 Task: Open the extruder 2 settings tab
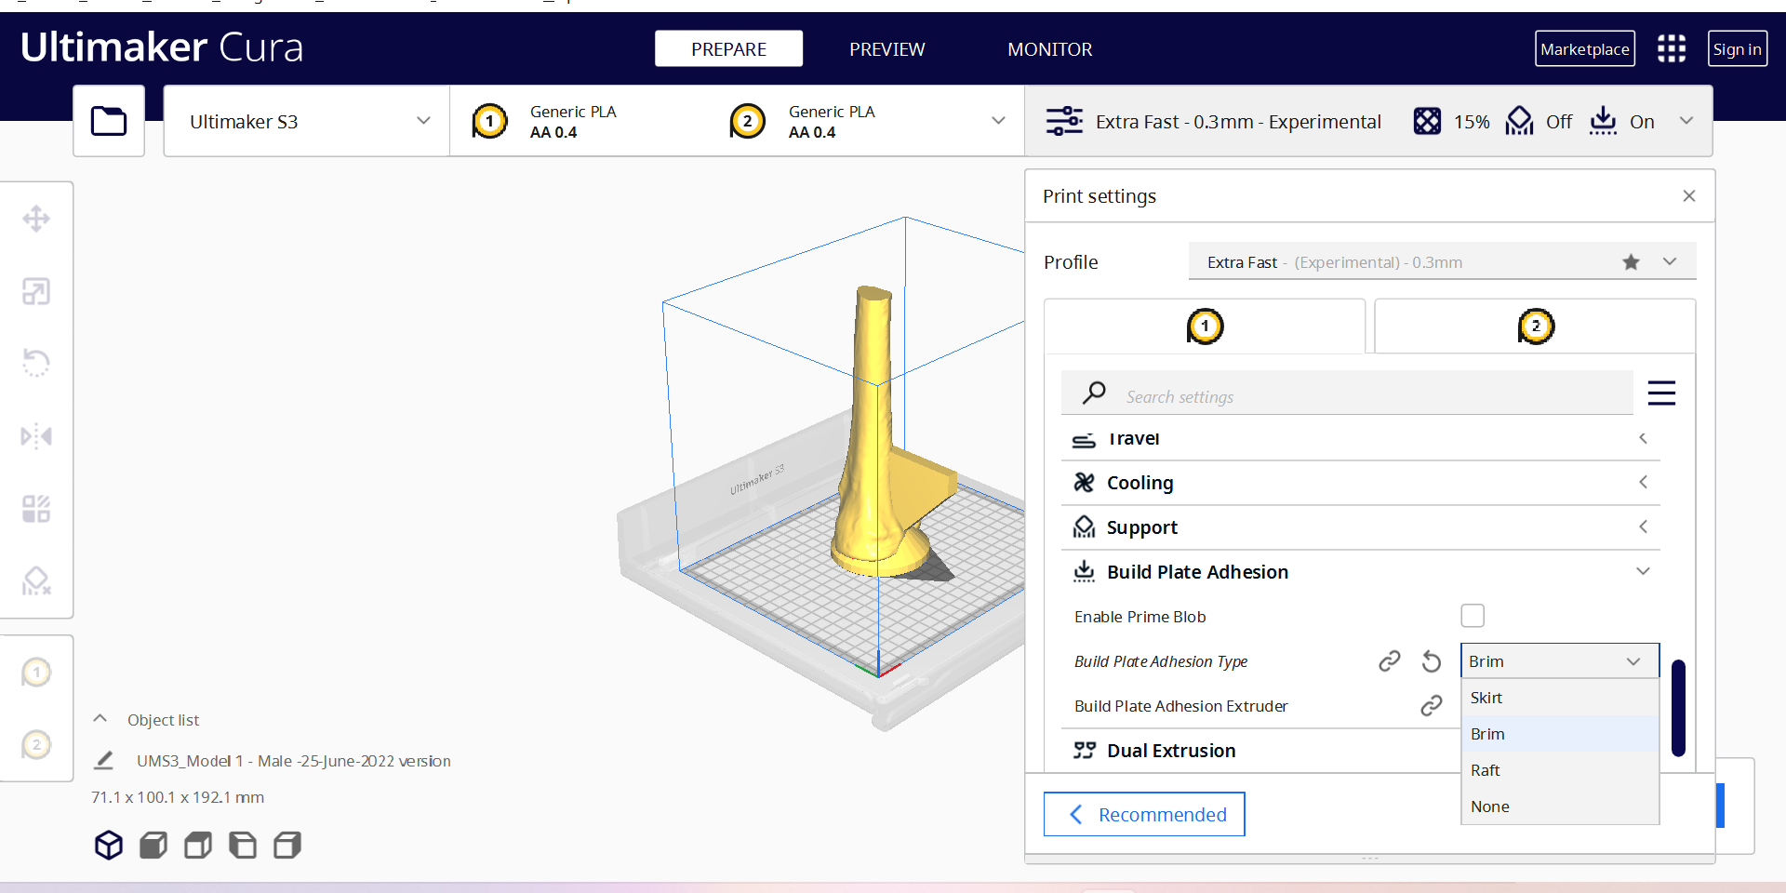point(1535,327)
